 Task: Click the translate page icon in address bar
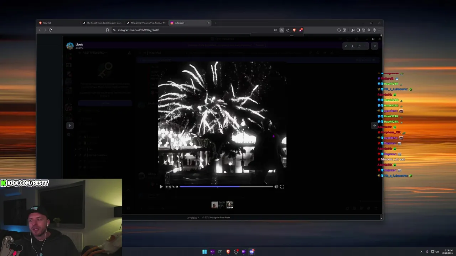point(281,30)
